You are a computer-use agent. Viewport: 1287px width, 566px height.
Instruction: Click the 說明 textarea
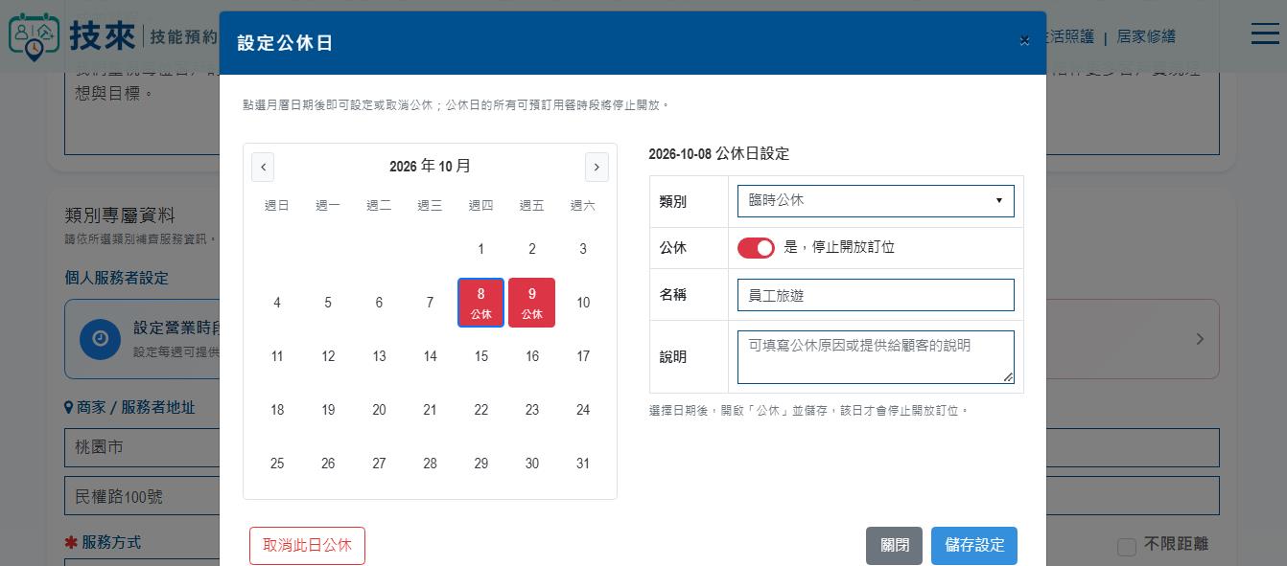(x=876, y=357)
